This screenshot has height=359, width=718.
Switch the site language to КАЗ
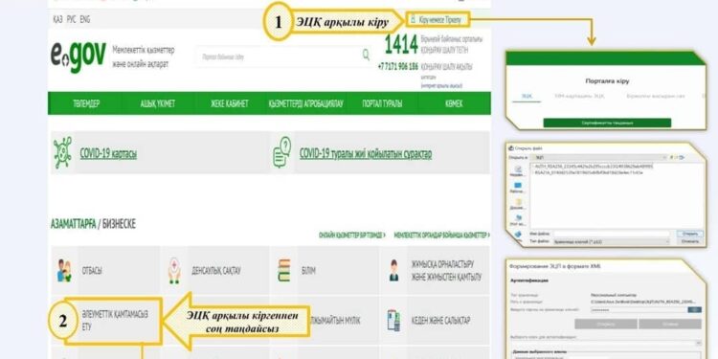(57, 20)
